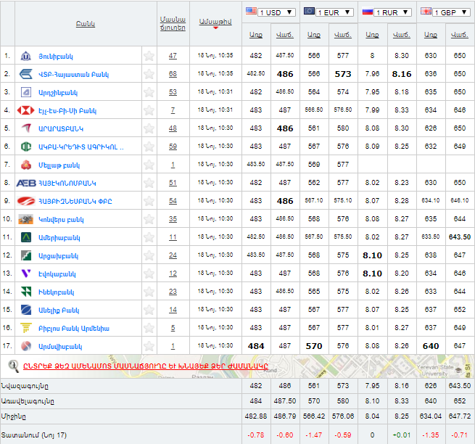Click the Evocabank purple V logo
Screen dimensions: 475x444
point(26,274)
